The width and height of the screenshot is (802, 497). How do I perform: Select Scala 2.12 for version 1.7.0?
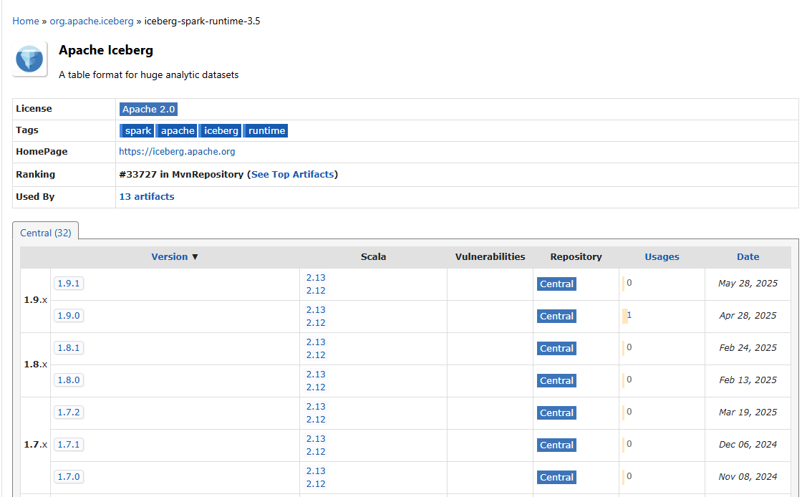click(x=316, y=483)
